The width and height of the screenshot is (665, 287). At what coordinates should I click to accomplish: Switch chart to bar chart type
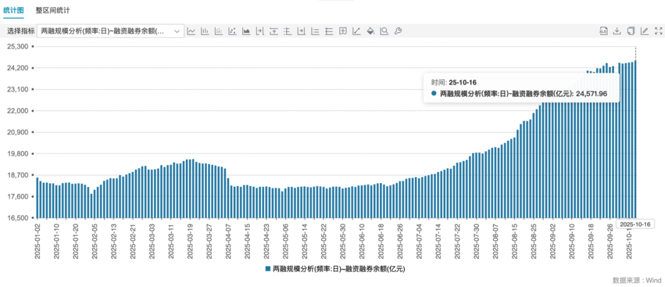coord(205,31)
